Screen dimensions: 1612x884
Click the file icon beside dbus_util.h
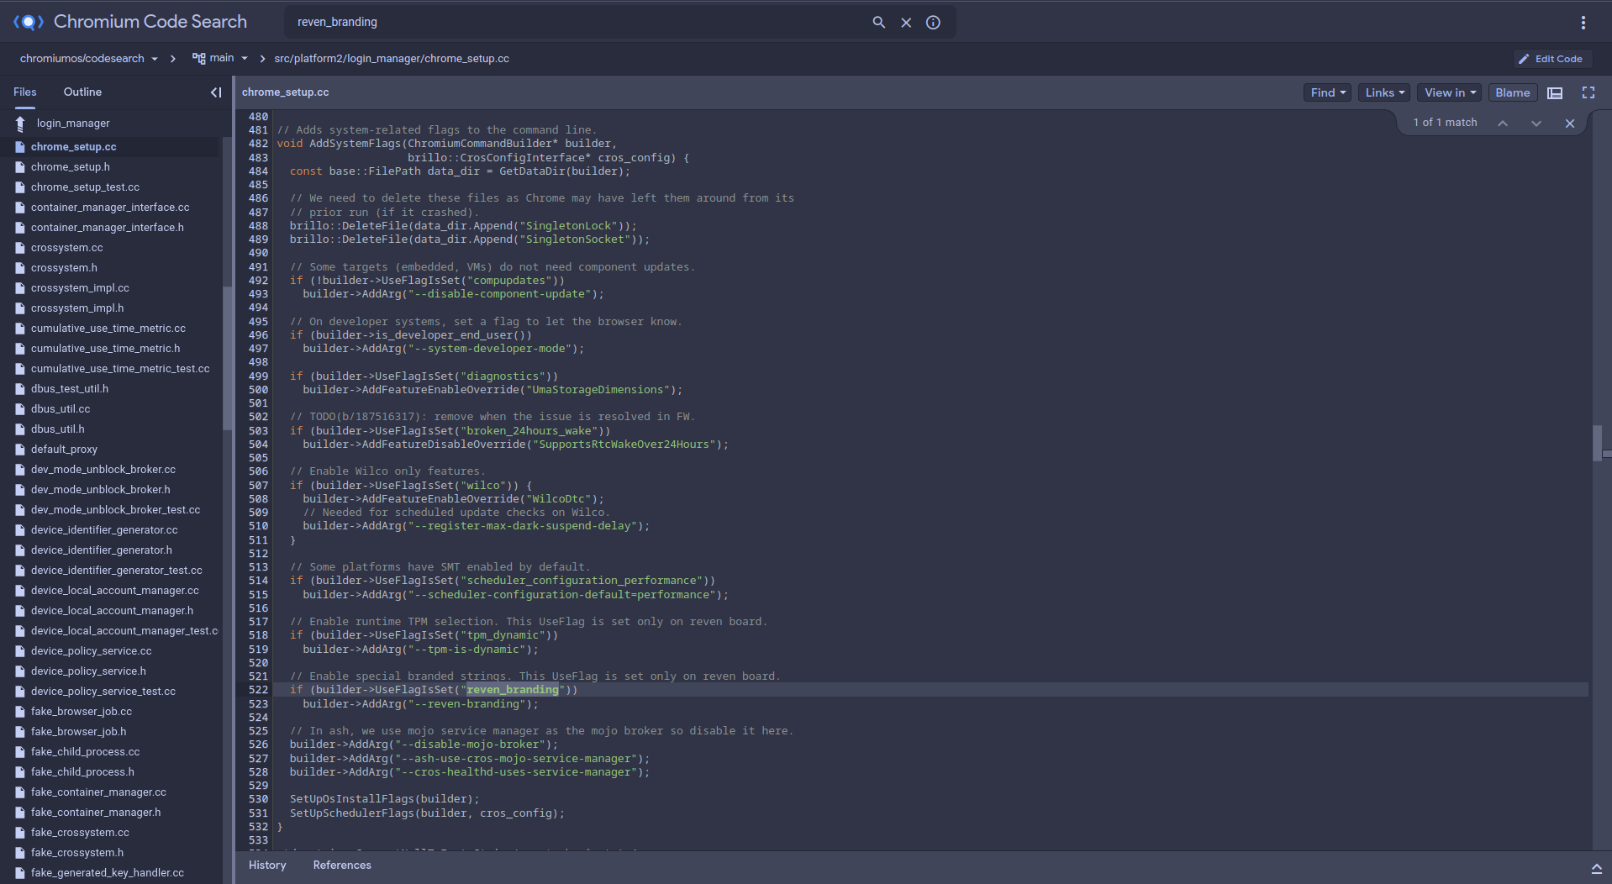click(20, 429)
